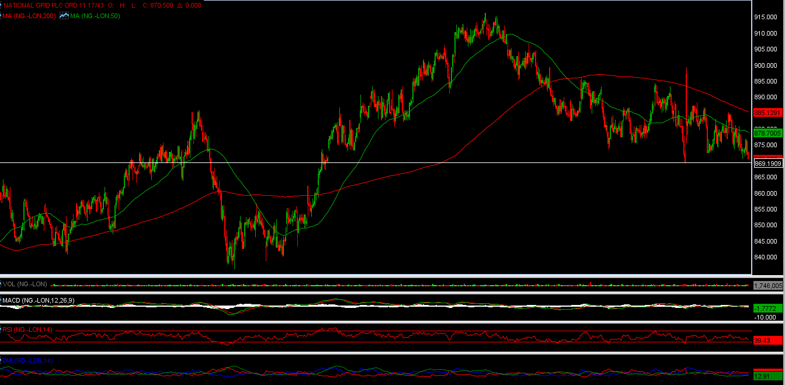Click the 869.1909 horizontal line price tag
This screenshot has height=385, width=785.
(x=768, y=164)
